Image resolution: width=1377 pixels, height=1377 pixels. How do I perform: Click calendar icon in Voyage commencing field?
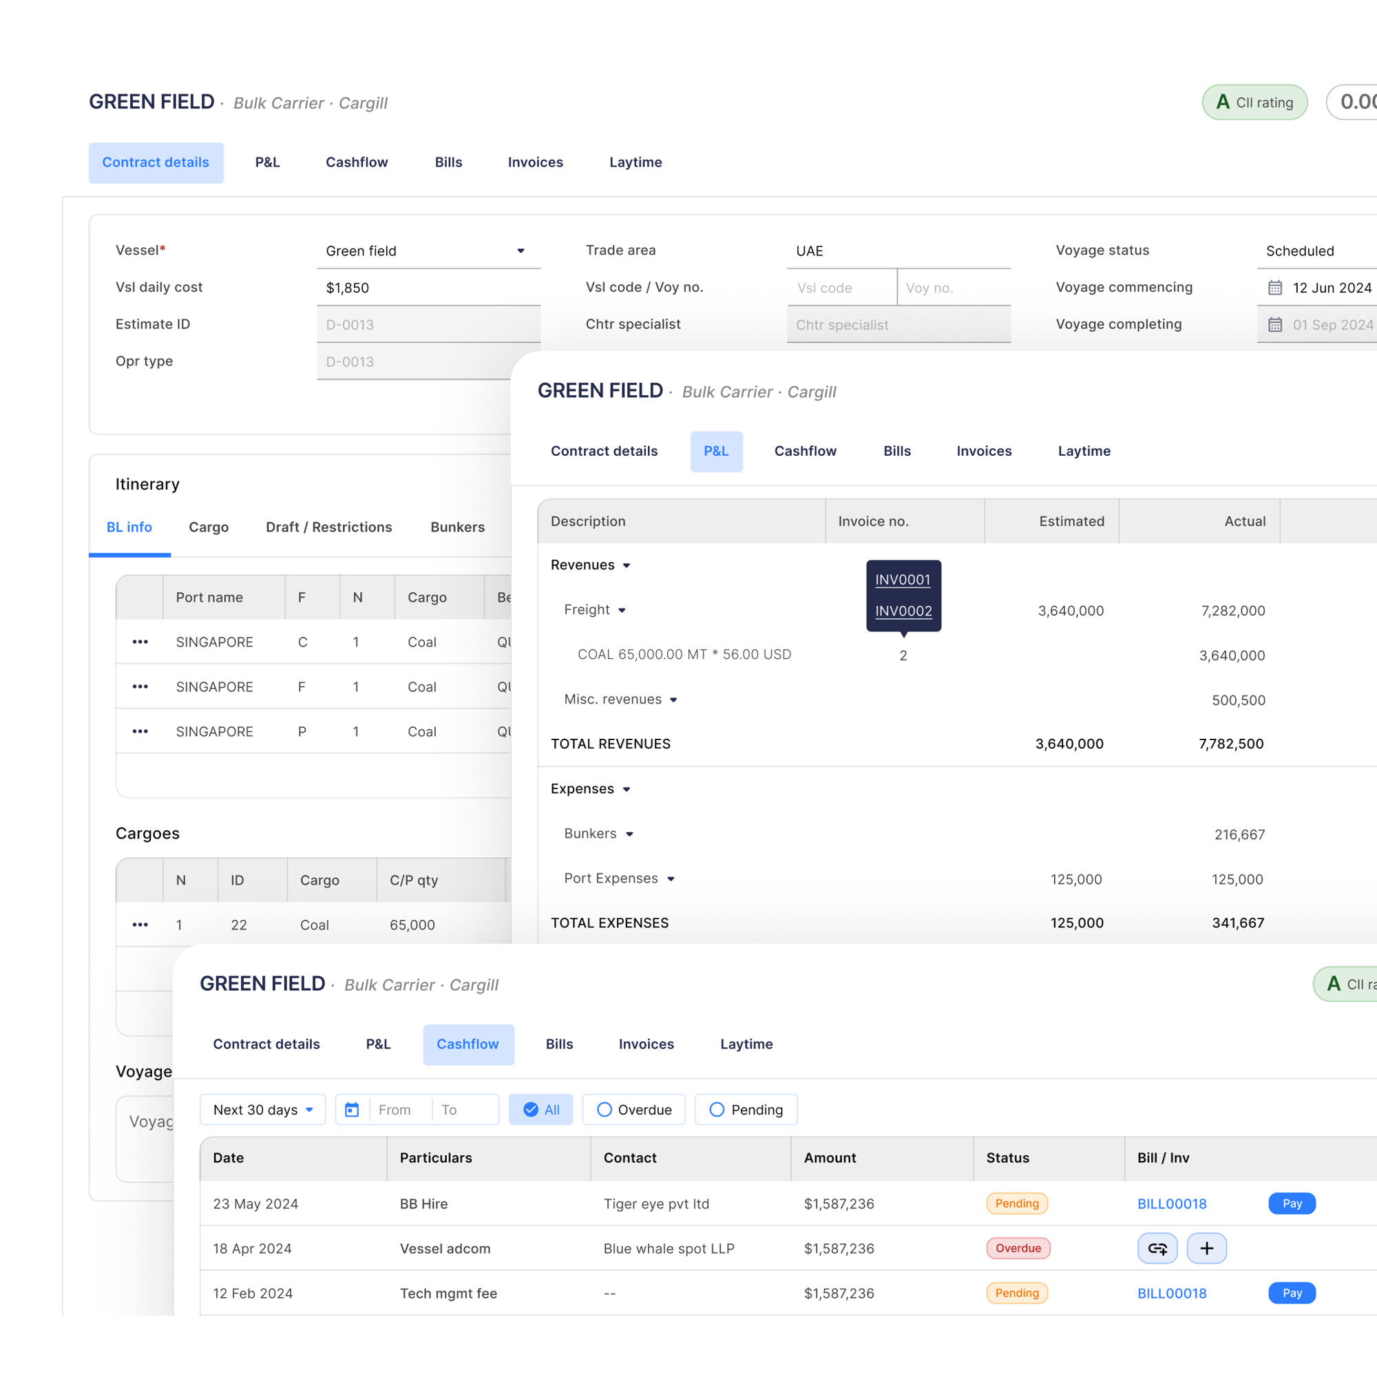1275,288
